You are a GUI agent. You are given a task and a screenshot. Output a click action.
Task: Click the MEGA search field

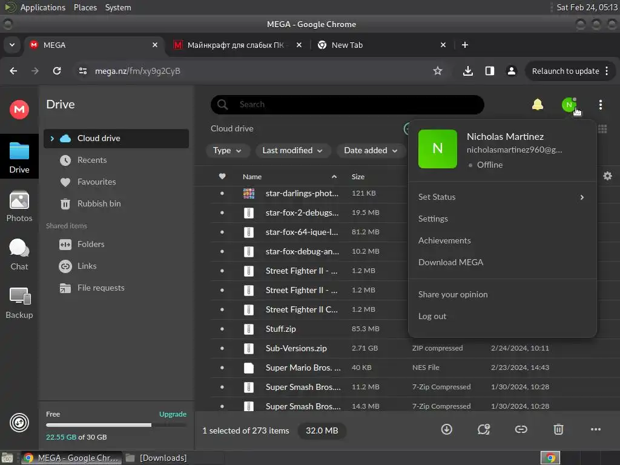347,104
